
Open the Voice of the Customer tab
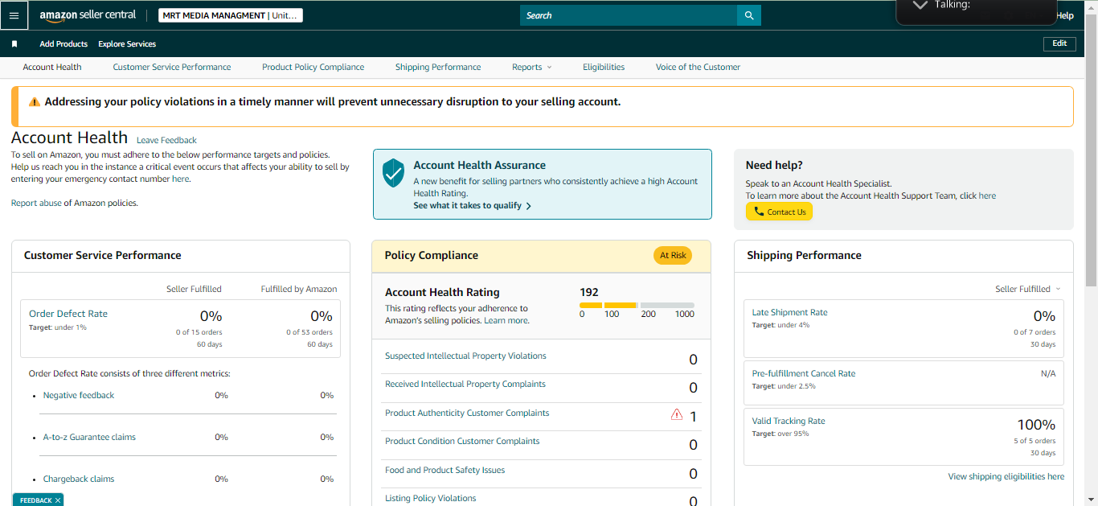698,67
